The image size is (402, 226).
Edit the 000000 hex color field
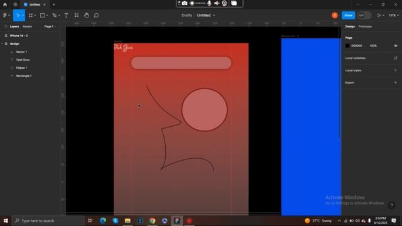pyautogui.click(x=356, y=46)
